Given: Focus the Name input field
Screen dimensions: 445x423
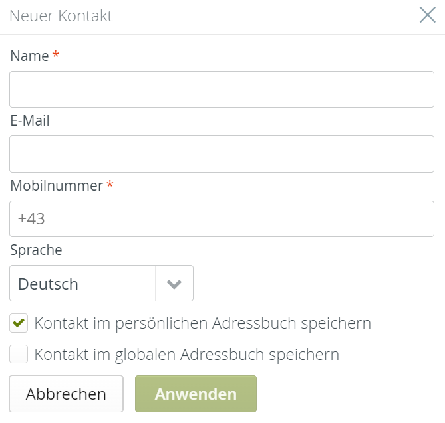Looking at the screenshot, I should point(222,90).
